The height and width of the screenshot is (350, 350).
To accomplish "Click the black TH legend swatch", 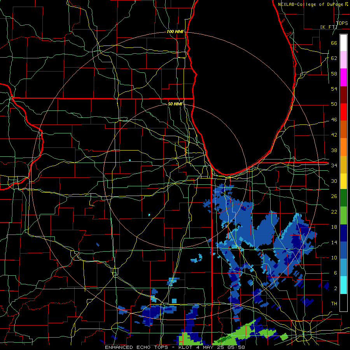I will 343,303.
